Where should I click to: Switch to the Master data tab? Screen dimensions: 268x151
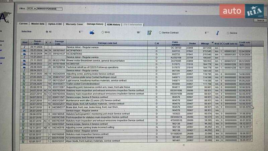point(38,24)
